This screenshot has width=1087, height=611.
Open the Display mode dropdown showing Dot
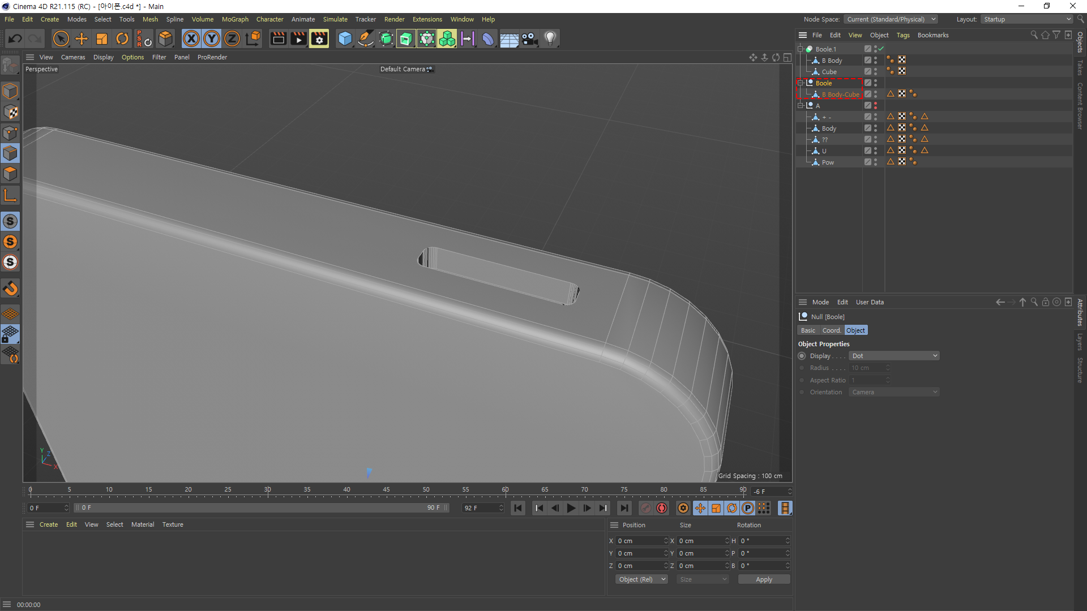pyautogui.click(x=894, y=356)
